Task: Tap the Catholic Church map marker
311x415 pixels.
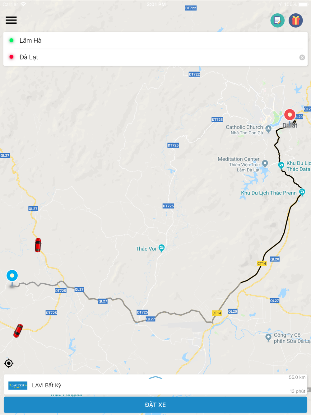Action: (x=268, y=128)
